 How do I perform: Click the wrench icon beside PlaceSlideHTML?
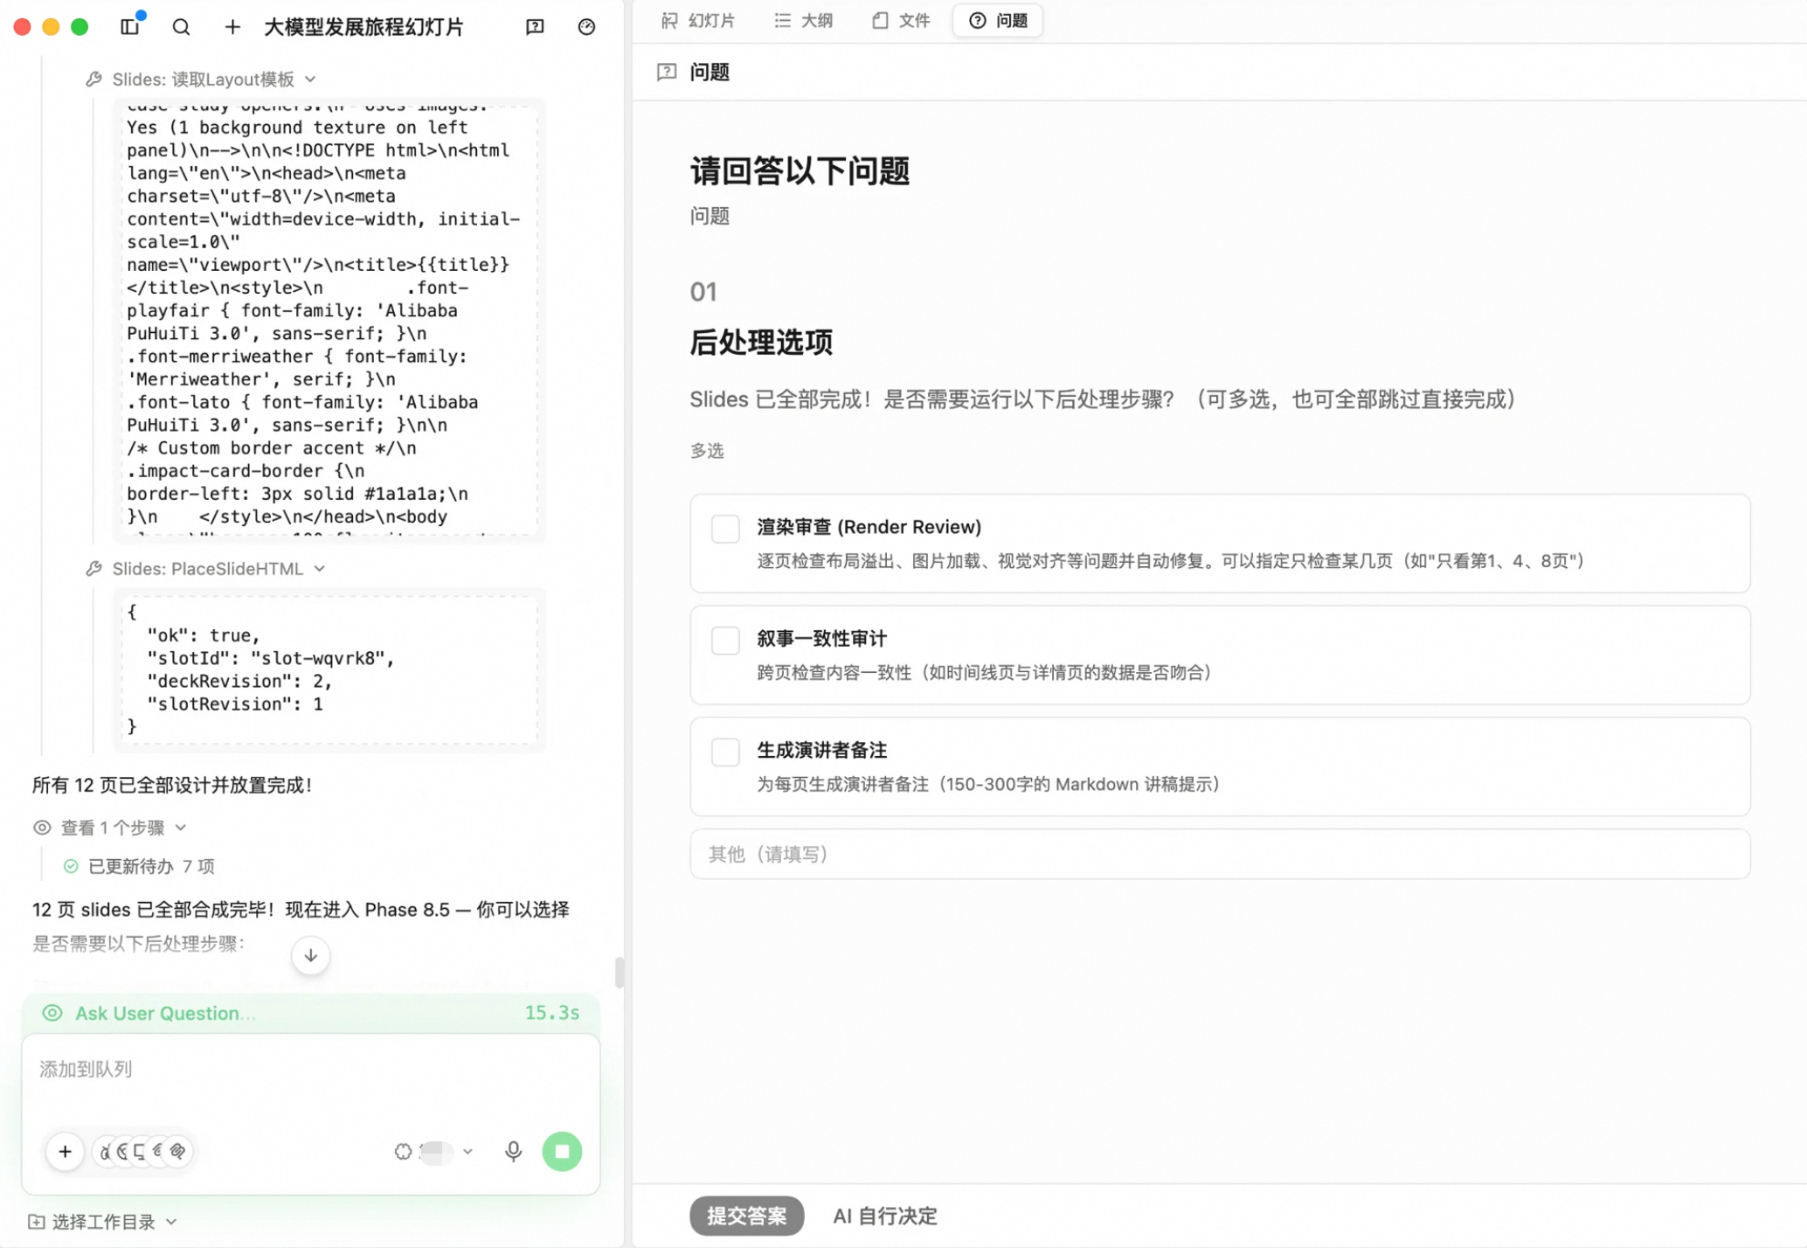point(93,569)
